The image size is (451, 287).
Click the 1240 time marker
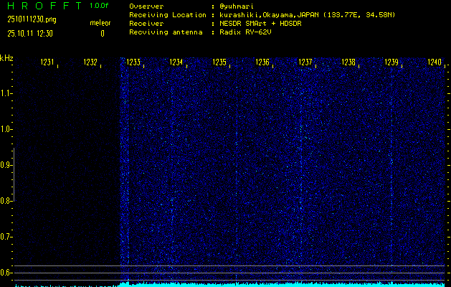[435, 62]
